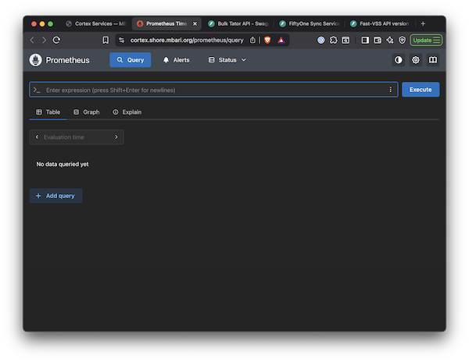The width and height of the screenshot is (469, 362).
Task: Bookmark this page using the bookmark icon
Action: click(106, 40)
